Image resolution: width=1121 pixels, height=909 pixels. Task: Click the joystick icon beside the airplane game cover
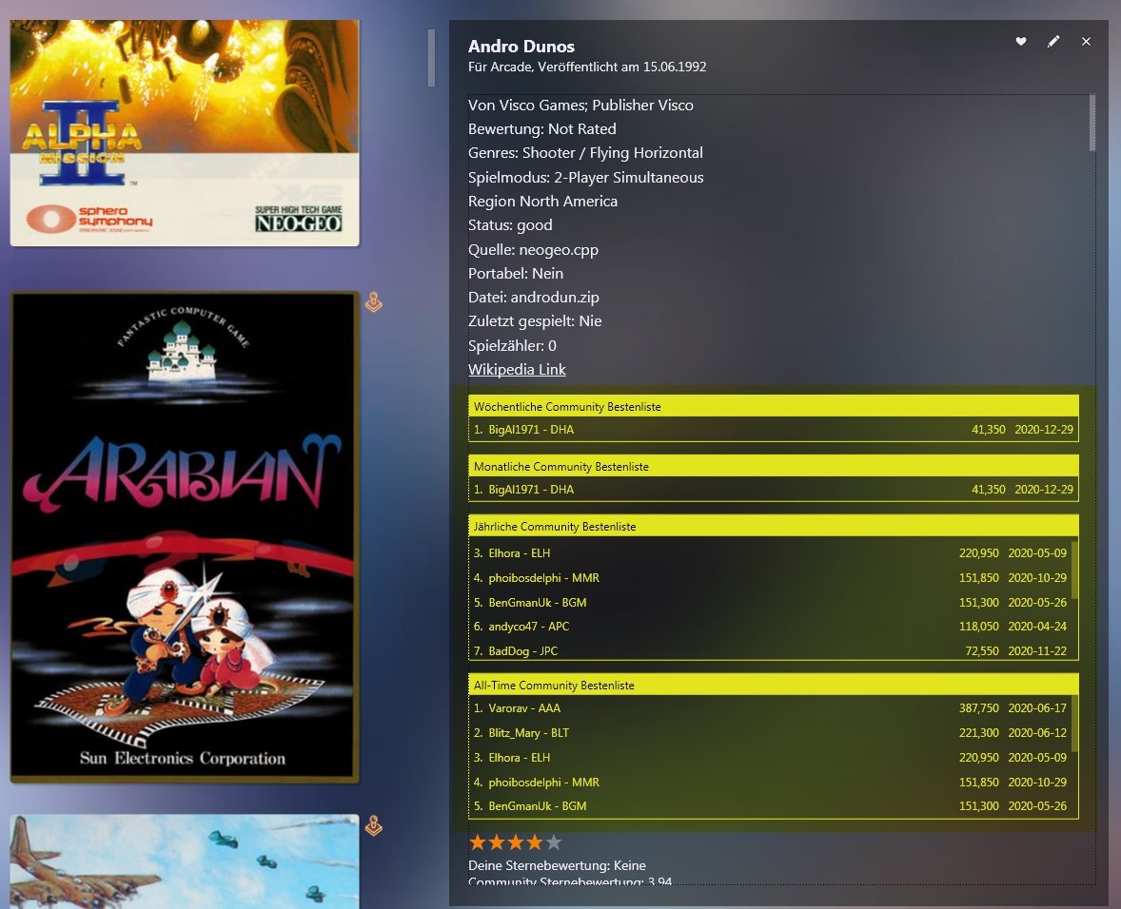pyautogui.click(x=373, y=825)
